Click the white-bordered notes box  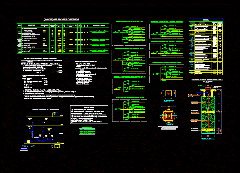coord(89,115)
